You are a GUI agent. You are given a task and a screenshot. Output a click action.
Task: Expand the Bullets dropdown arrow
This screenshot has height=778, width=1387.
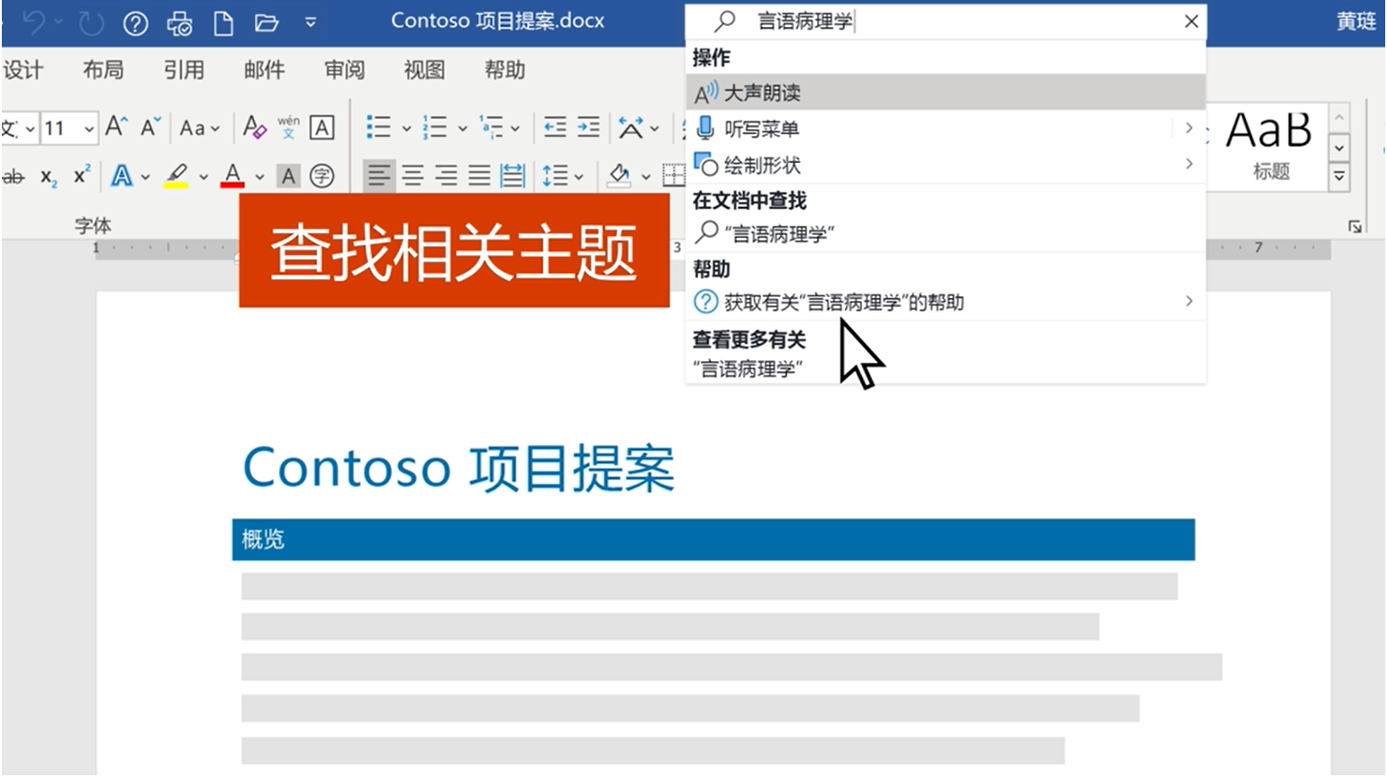[x=406, y=129]
